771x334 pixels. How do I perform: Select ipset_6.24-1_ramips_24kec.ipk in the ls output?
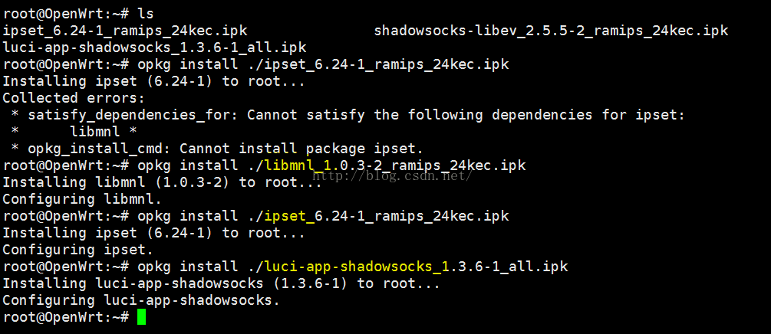(x=125, y=31)
